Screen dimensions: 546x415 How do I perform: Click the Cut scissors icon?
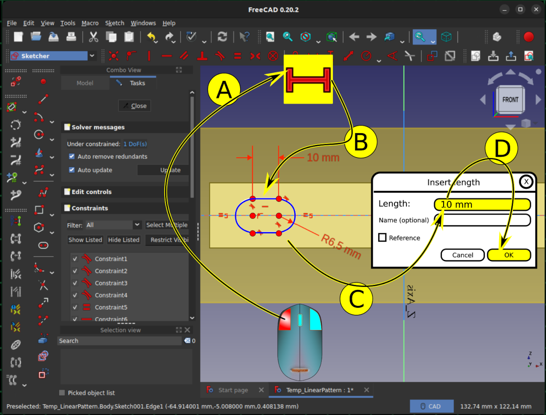pyautogui.click(x=94, y=37)
